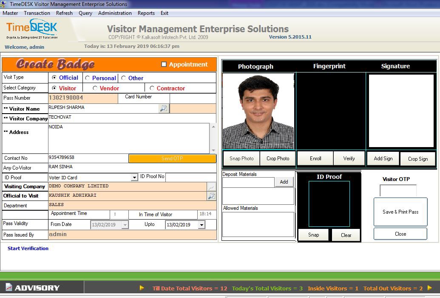The image size is (440, 298).
Task: Click the Visitor OTP input field
Action: [x=398, y=191]
